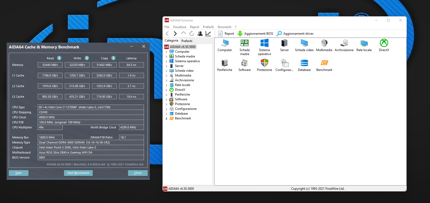Screen dimensions: 430x203
Task: Click Aggiornamenti BIOS toolbar button
Action: point(255,34)
